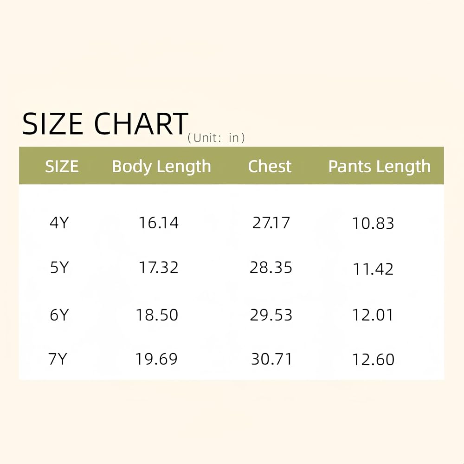This screenshot has width=464, height=464.
Task: Click the 18.50 body length value
Action: click(157, 315)
